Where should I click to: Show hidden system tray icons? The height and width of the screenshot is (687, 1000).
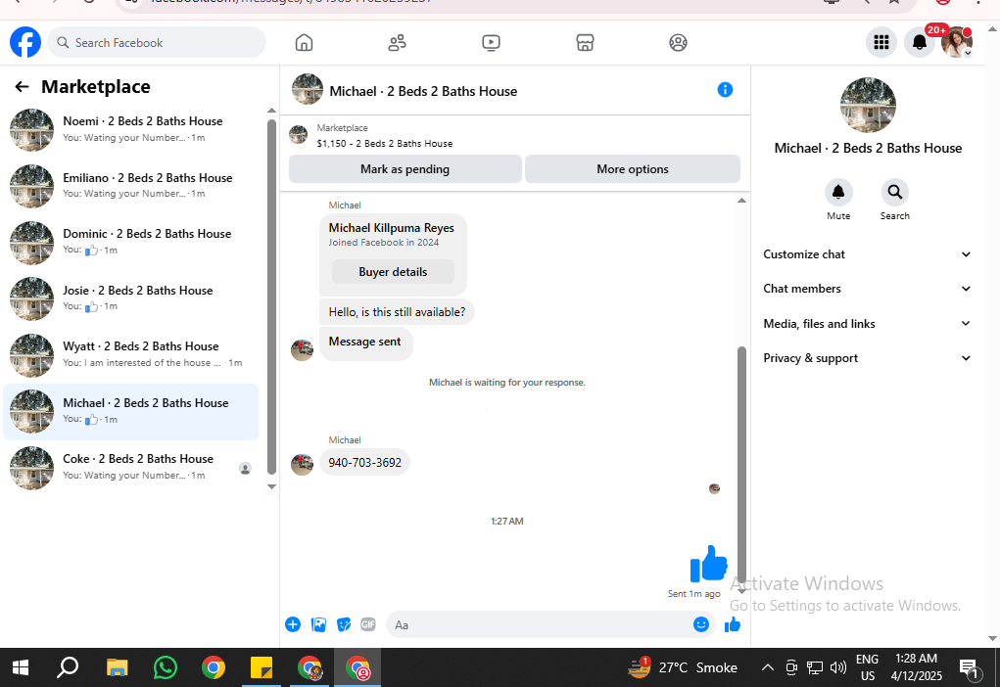tap(768, 667)
